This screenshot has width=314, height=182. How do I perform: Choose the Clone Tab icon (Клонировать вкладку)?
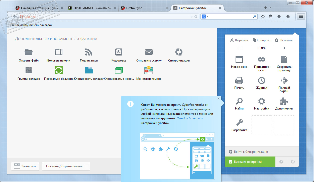89,70
